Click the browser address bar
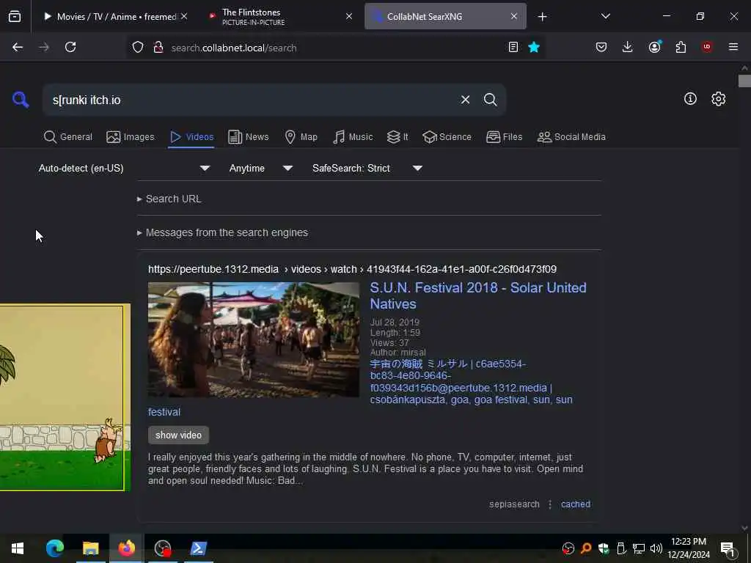Image resolution: width=751 pixels, height=563 pixels. (x=335, y=48)
